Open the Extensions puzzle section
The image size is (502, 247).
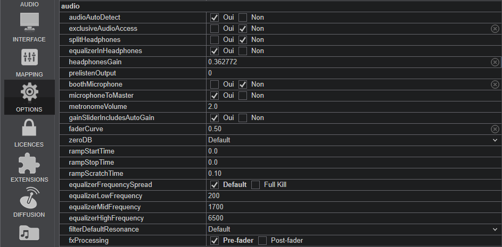coord(29,167)
